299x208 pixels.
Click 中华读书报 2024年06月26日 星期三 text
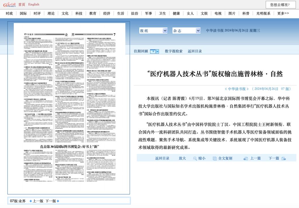click(233, 31)
